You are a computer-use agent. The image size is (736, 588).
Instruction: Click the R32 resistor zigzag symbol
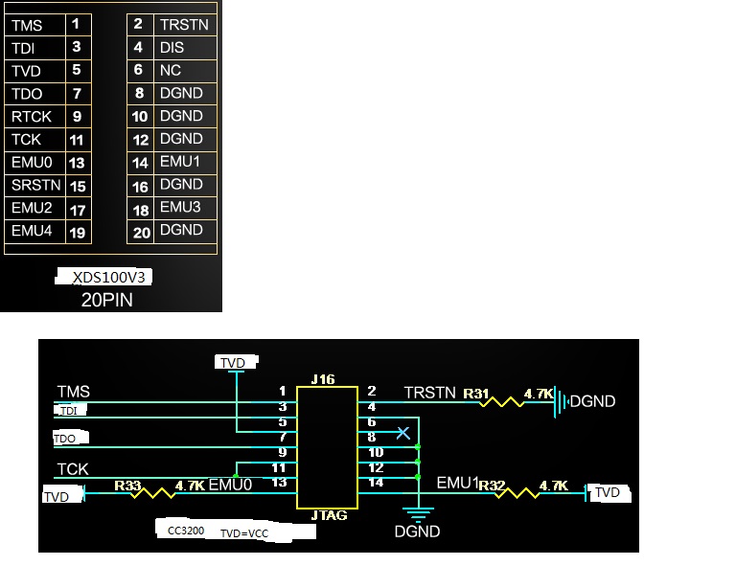click(x=517, y=493)
